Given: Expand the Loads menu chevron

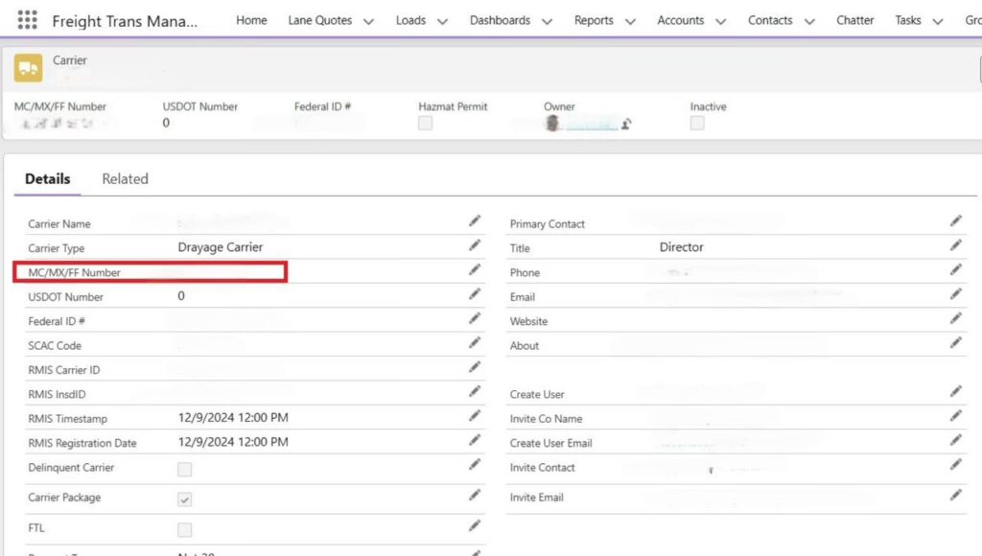Looking at the screenshot, I should click(442, 21).
